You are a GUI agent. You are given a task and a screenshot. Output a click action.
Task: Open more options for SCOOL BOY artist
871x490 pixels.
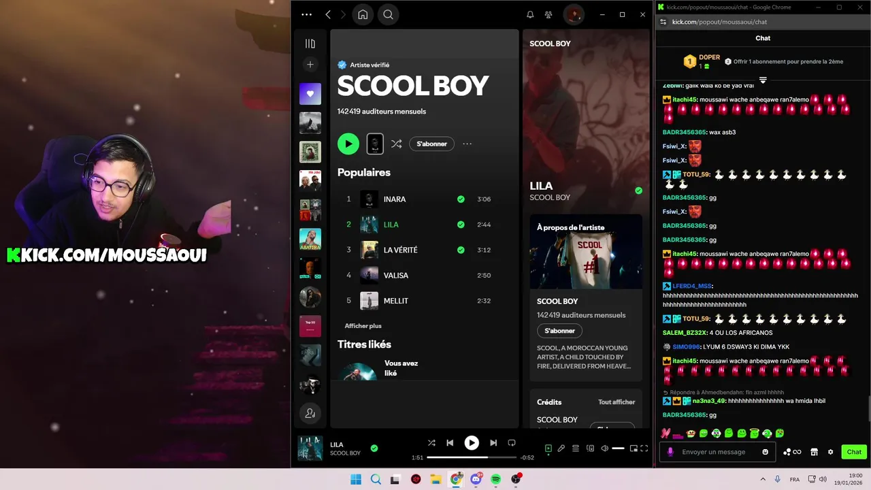point(467,144)
